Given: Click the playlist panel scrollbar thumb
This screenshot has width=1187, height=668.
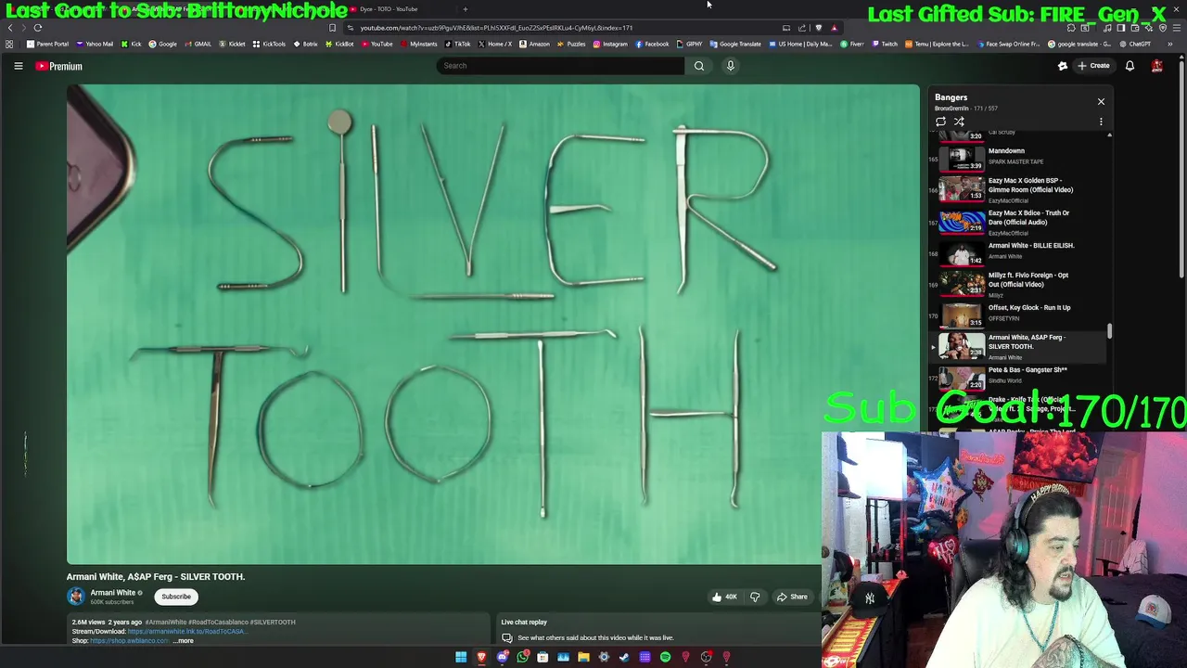Looking at the screenshot, I should pos(1109,331).
